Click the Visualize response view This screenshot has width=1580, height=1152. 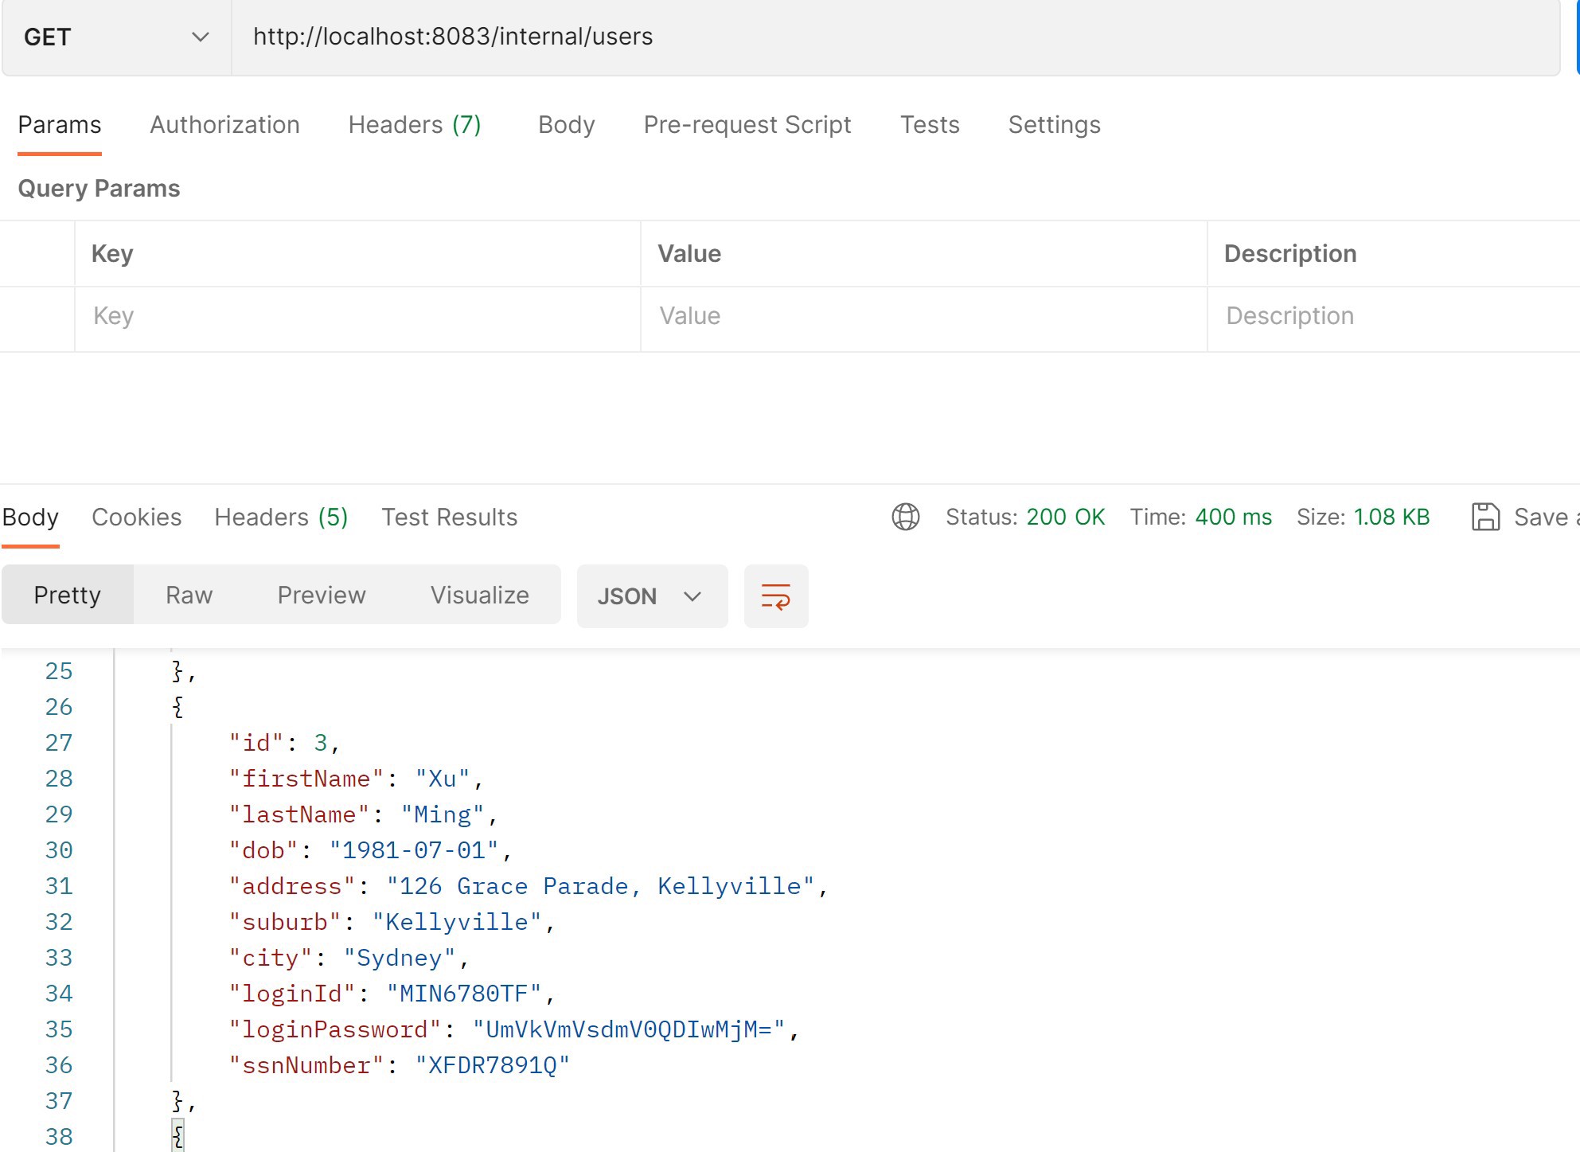(480, 596)
